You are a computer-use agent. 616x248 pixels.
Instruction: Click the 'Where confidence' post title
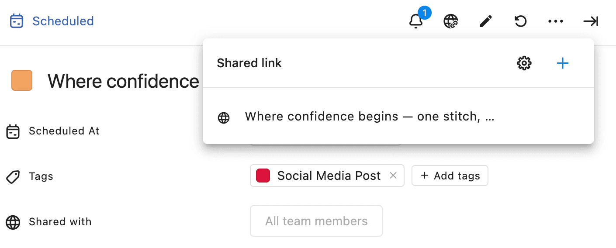point(123,81)
